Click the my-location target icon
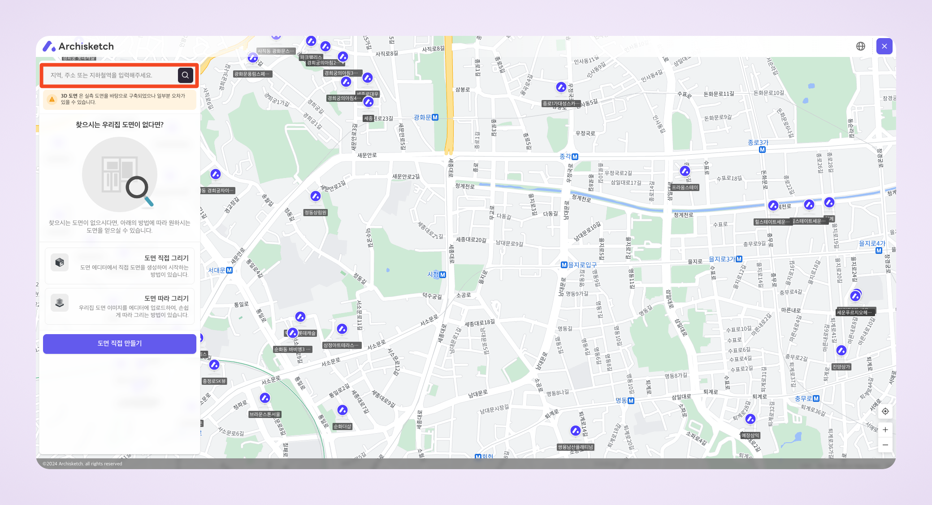Screen dimensions: 932x505 point(885,411)
